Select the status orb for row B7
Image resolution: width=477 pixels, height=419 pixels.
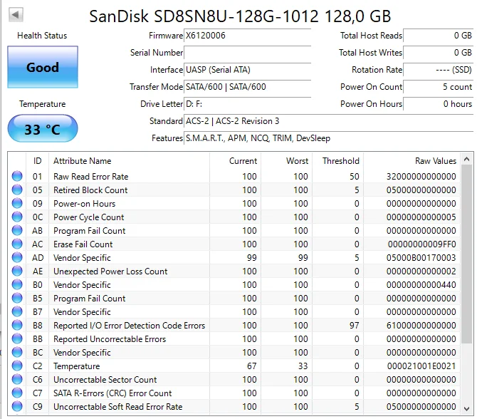click(x=17, y=312)
